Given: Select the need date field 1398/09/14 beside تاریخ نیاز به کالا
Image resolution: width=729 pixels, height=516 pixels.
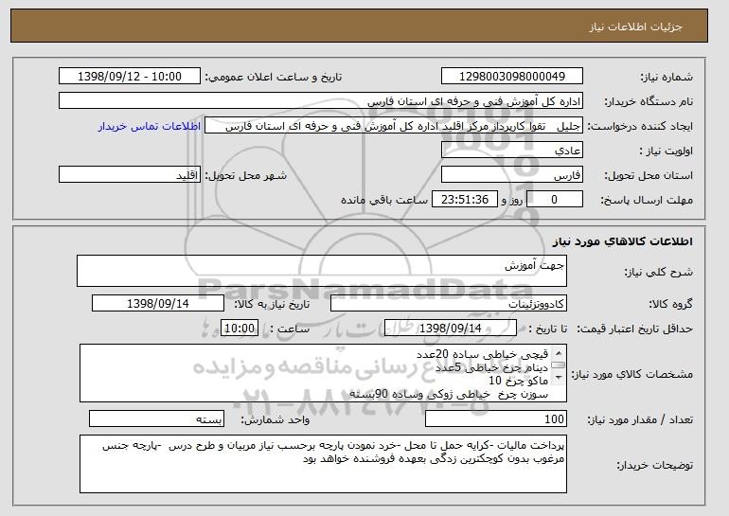Looking at the screenshot, I should pos(158,304).
